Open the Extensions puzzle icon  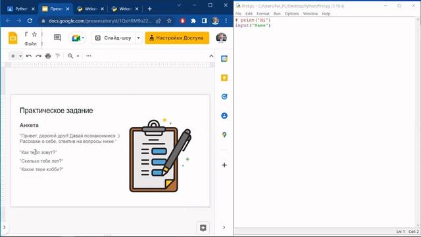pos(193,20)
